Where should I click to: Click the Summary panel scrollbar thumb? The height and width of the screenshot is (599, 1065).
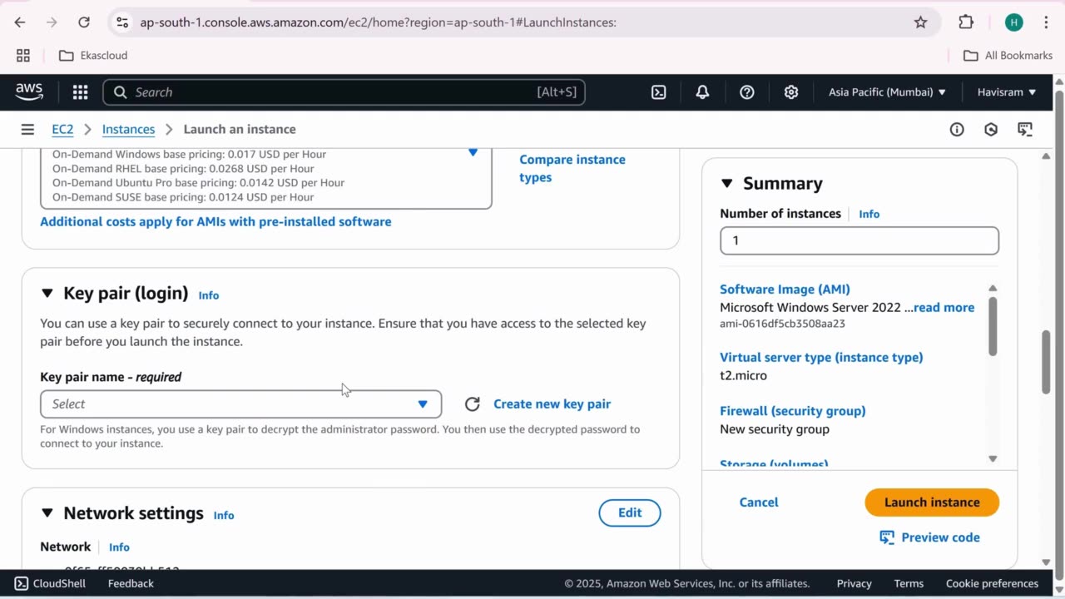[993, 326]
